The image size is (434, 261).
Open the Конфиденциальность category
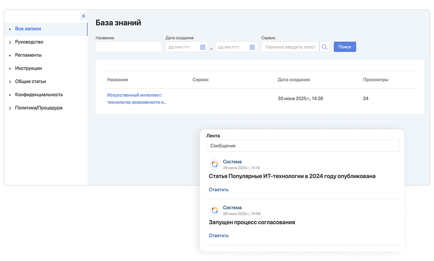pos(39,95)
